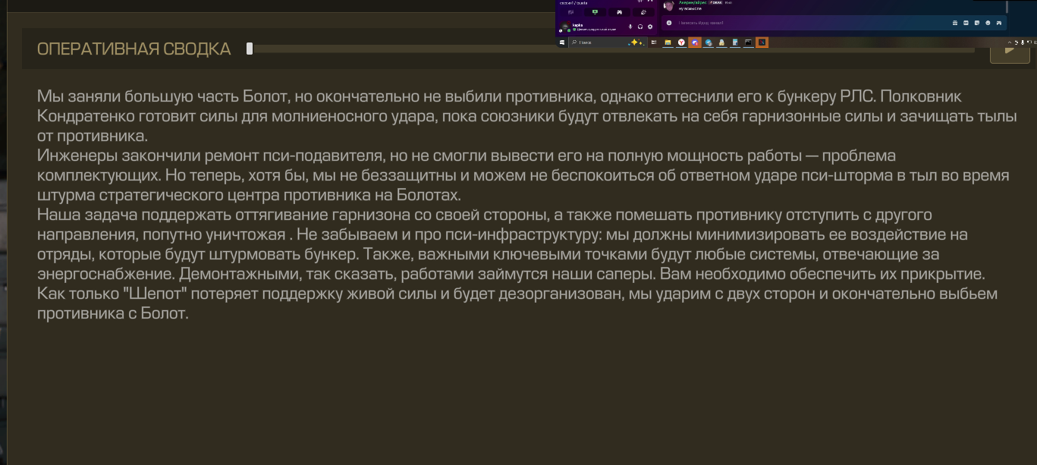Open Yandex Browser from the taskbar
Screen dimensions: 1037x465
[681, 42]
